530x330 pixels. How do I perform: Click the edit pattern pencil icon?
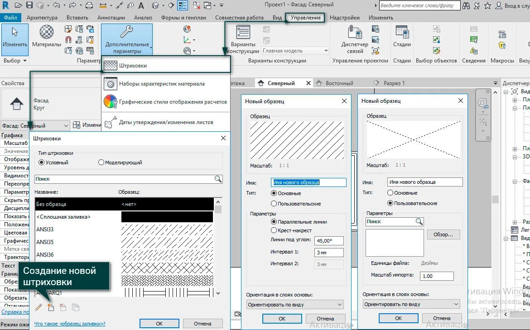39,307
